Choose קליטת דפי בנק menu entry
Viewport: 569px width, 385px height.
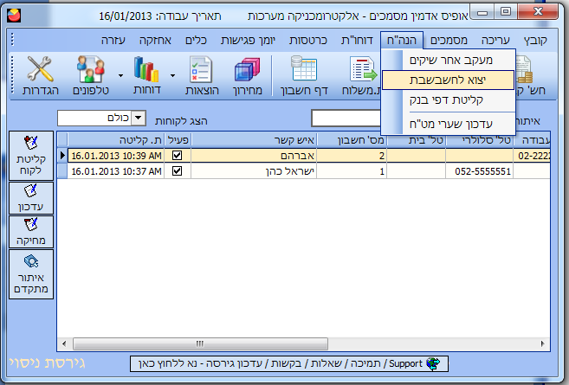pos(448,99)
